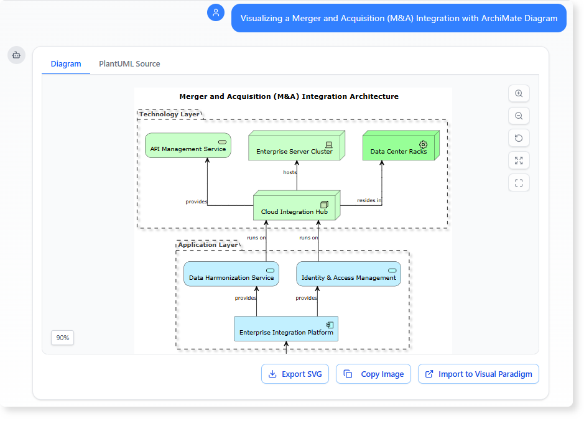Click the 90% zoom level indicator
Viewport: 584px width, 421px height.
coord(62,338)
